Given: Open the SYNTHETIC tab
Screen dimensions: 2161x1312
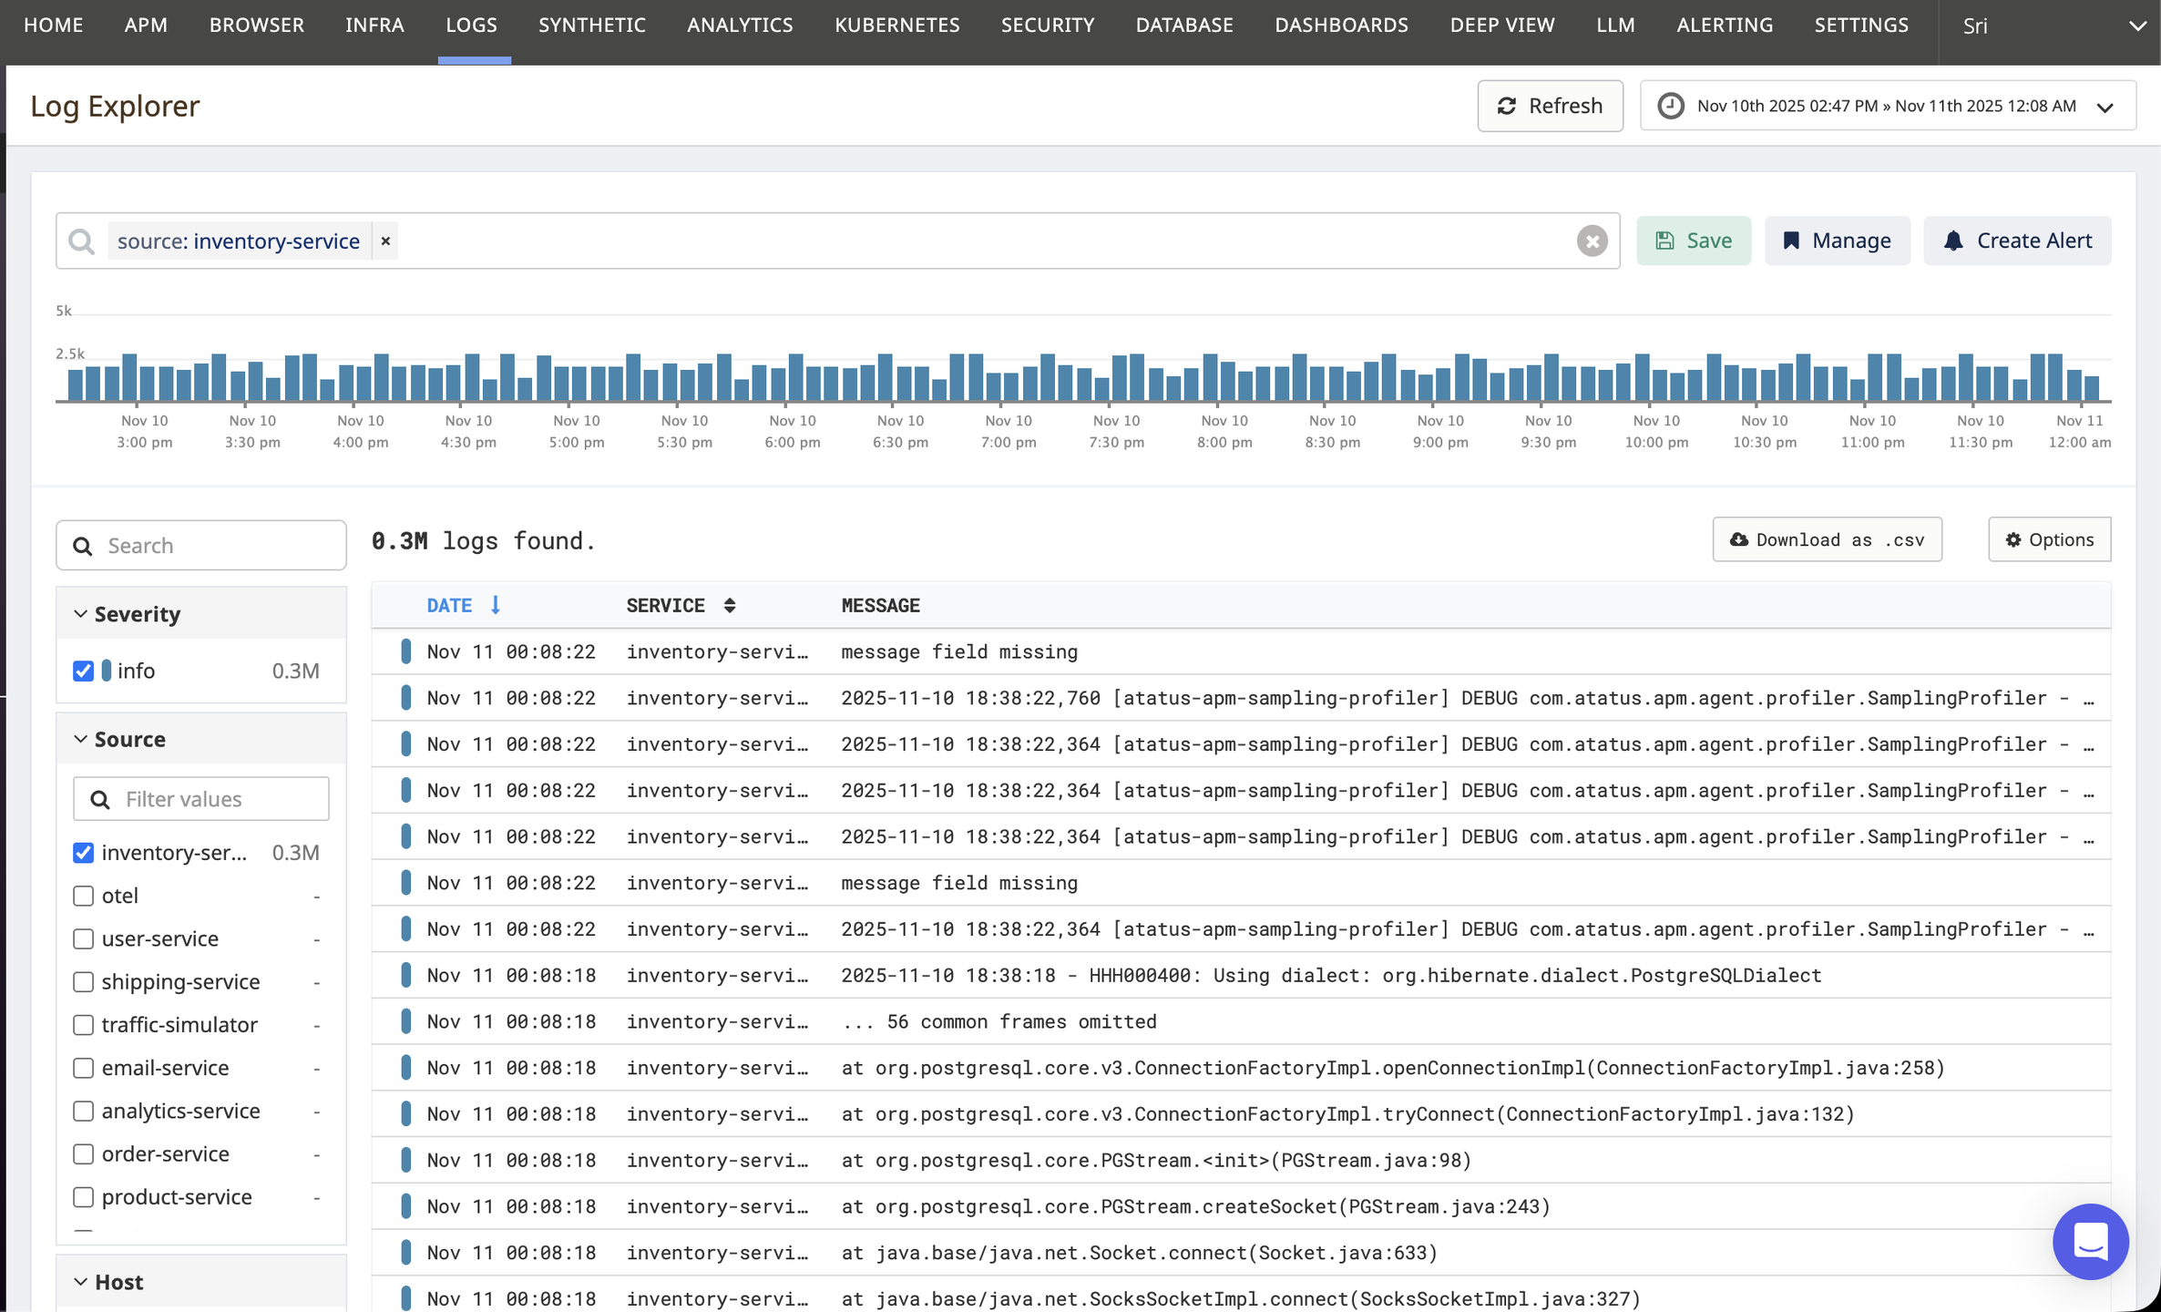Looking at the screenshot, I should (x=592, y=26).
